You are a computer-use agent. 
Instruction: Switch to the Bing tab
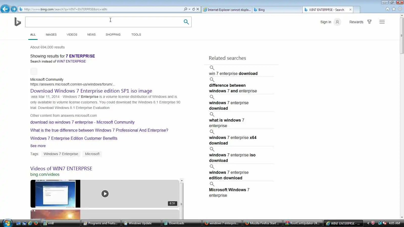point(277,10)
